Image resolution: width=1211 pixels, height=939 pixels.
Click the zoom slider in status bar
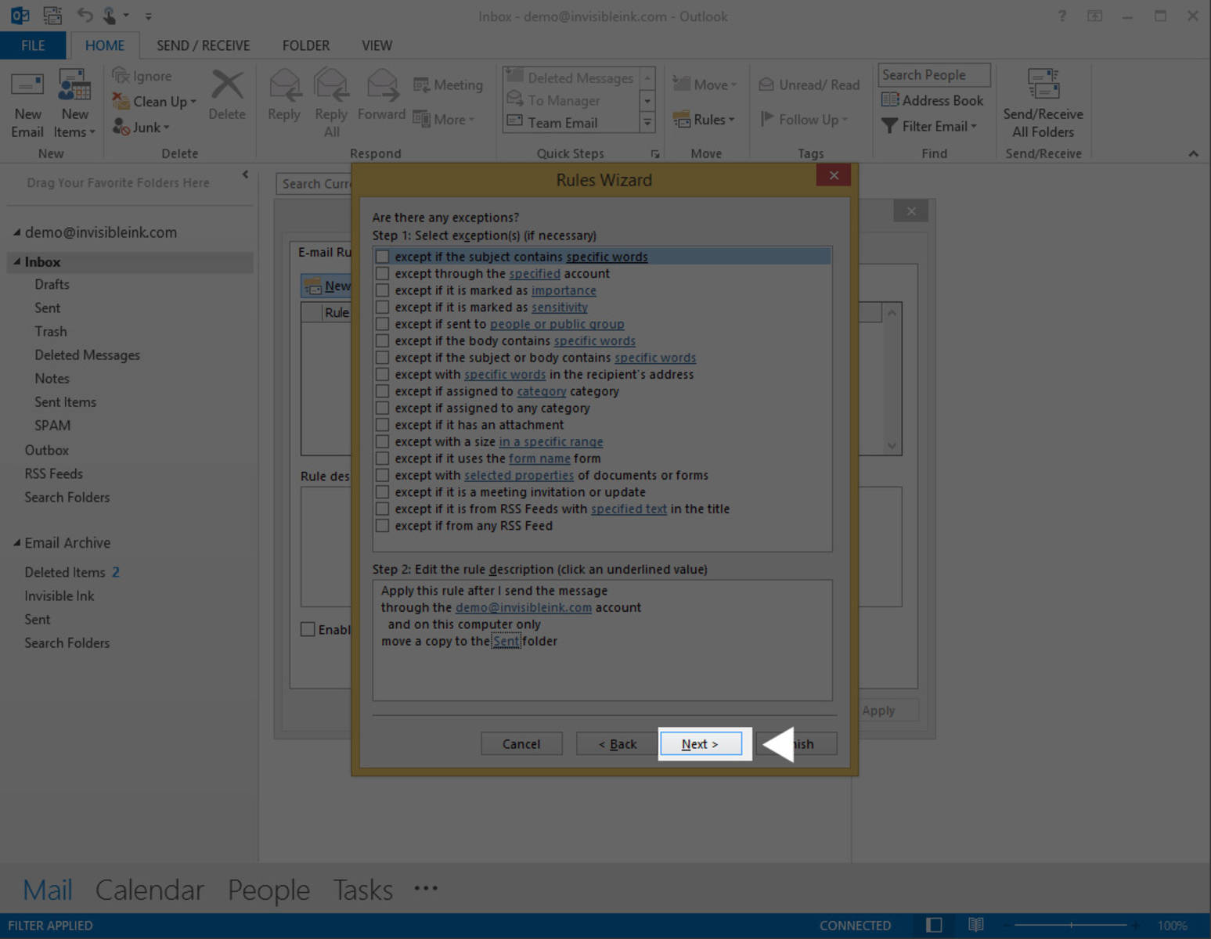[1071, 925]
